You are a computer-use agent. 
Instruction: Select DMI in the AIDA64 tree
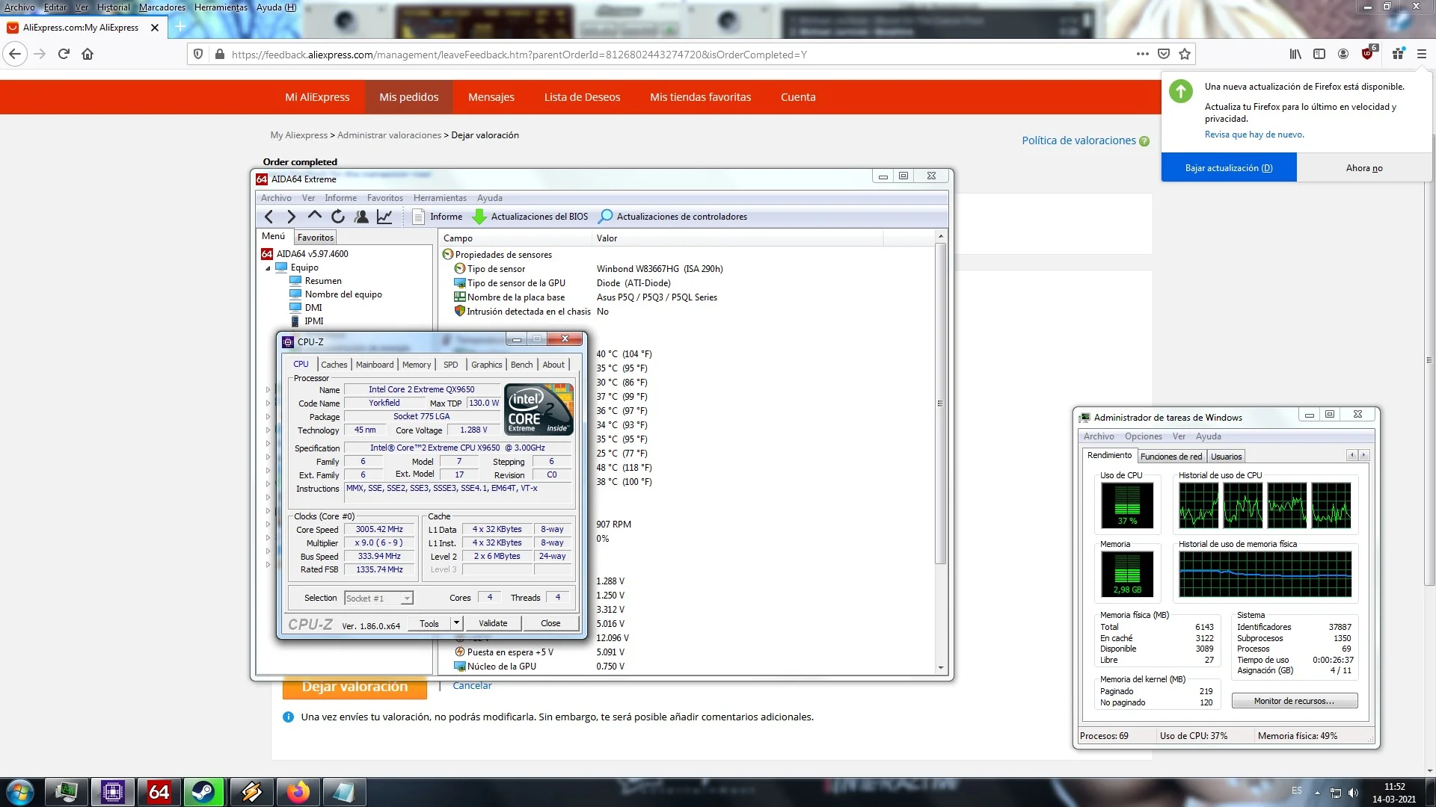(313, 308)
